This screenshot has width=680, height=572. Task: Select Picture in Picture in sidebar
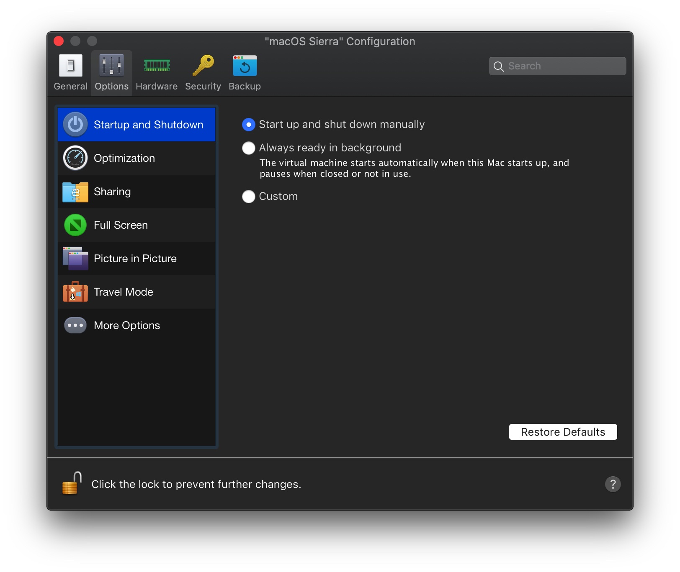click(x=137, y=258)
